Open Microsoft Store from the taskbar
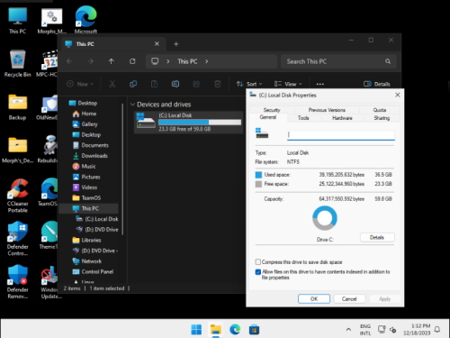The width and height of the screenshot is (450, 338). (x=254, y=330)
